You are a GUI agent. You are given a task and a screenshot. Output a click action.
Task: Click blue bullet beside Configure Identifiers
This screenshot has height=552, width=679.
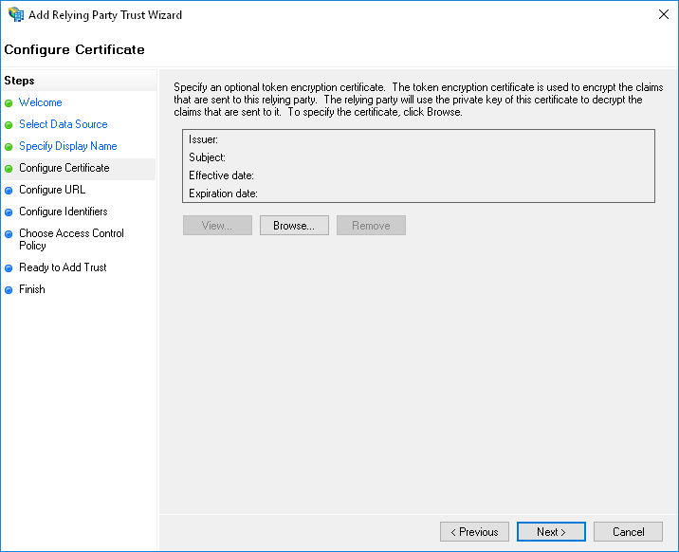(9, 212)
